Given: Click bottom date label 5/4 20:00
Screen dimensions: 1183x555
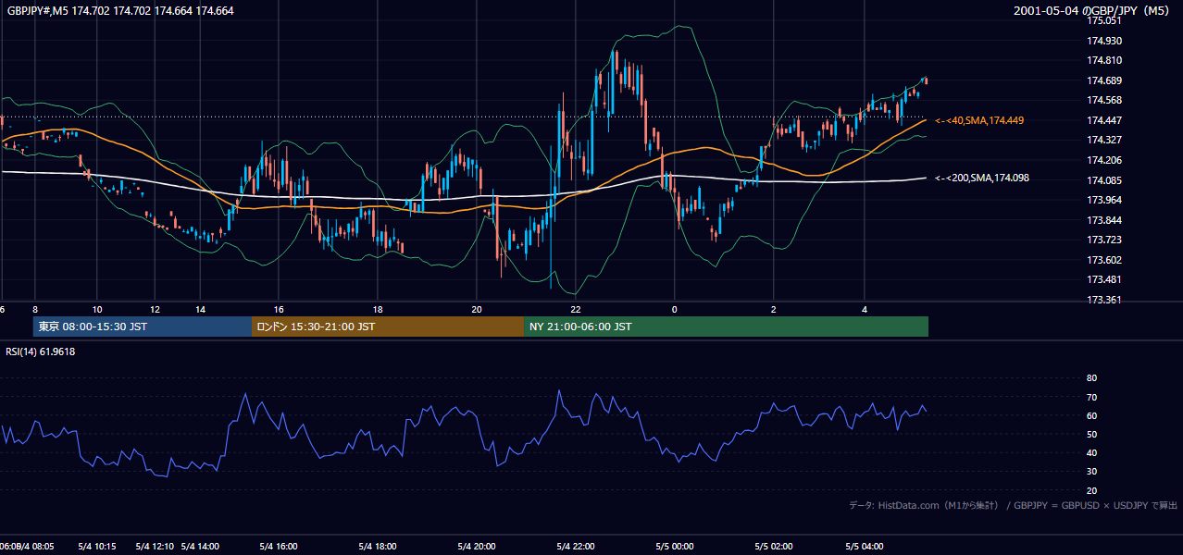Looking at the screenshot, I should (476, 547).
